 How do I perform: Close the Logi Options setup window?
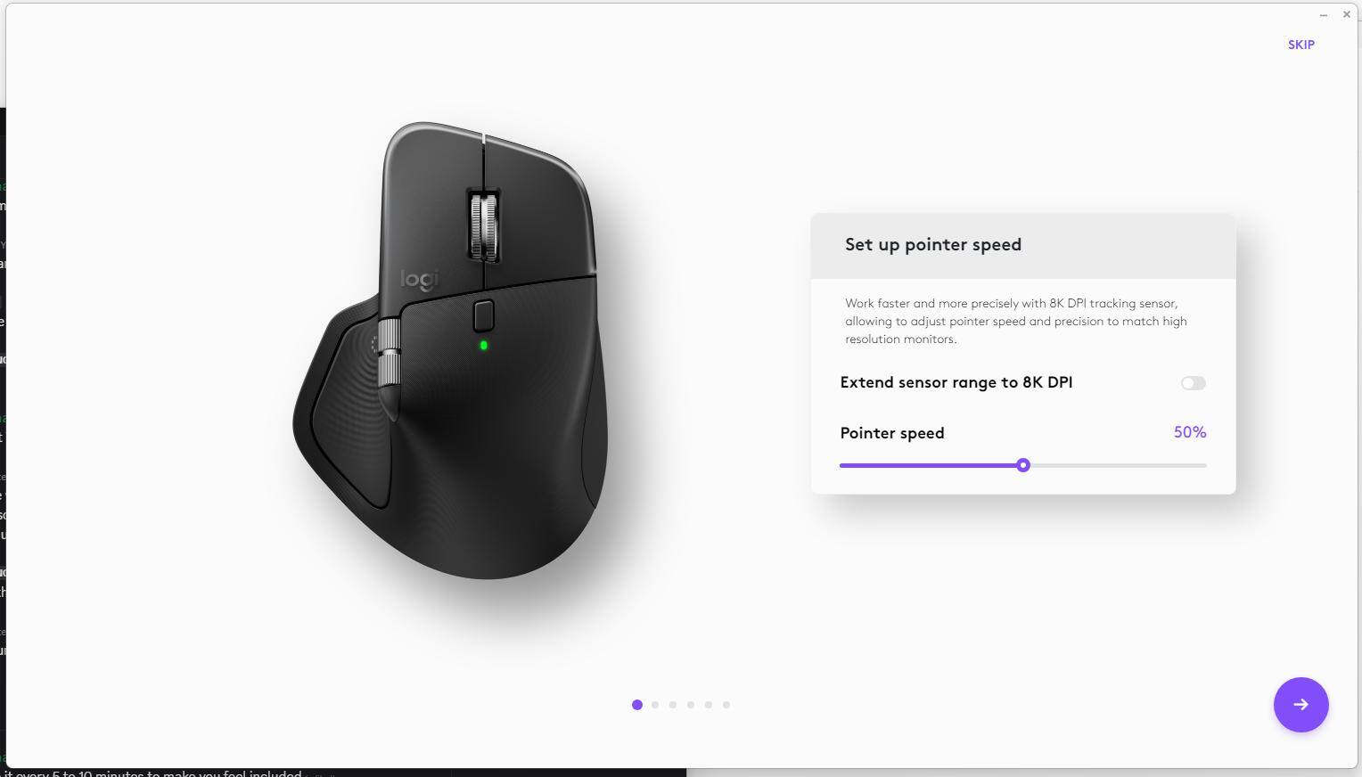(1346, 14)
